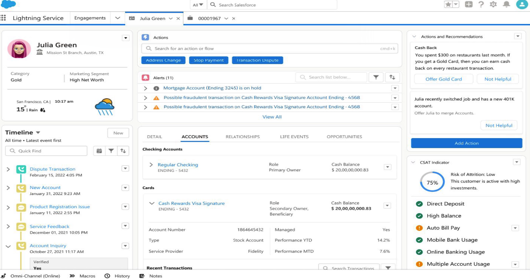Viewport: 530px width, 279px height.
Task: Click the 75% CSAT progress ring
Action: (x=432, y=183)
